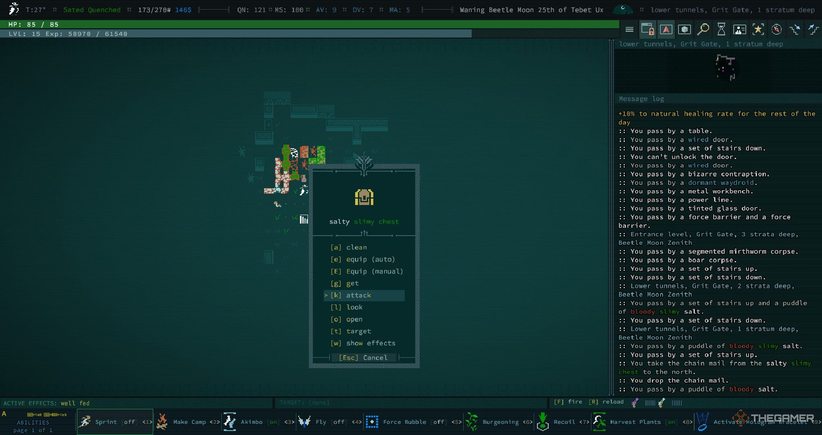Click the EXP progress bar display
The width and height of the screenshot is (822, 435).
237,34
